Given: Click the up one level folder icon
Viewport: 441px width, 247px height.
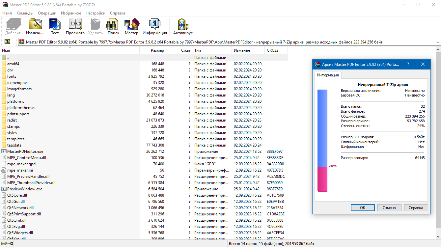Looking at the screenshot, I should pyautogui.click(x=7, y=42).
